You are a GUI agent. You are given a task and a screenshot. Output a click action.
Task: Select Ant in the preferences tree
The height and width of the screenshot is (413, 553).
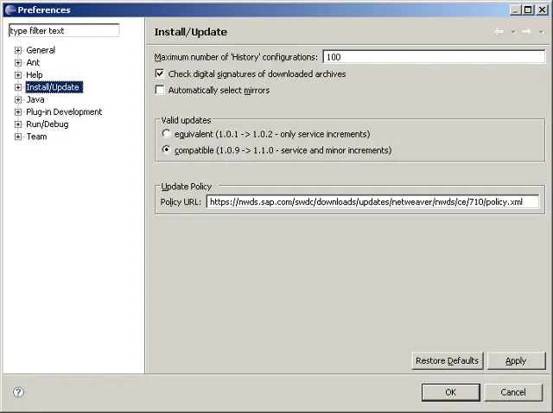pos(33,62)
